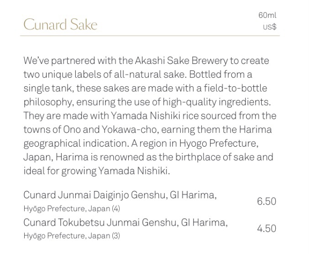Screen dimensions: 310x254
Task: Click the 6.50 price
Action: tap(266, 201)
